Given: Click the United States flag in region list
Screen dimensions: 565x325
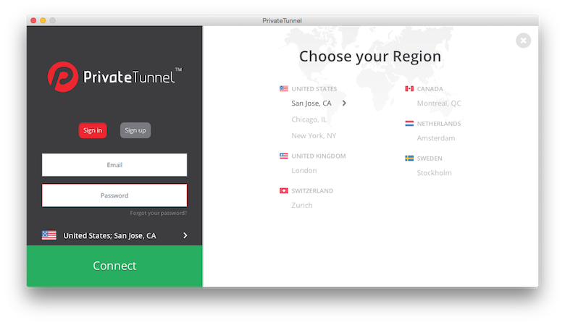Looking at the screenshot, I should pos(283,88).
